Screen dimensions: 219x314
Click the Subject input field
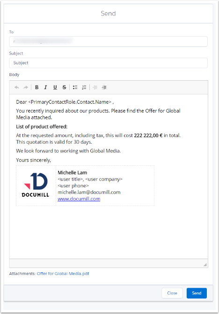click(x=108, y=63)
